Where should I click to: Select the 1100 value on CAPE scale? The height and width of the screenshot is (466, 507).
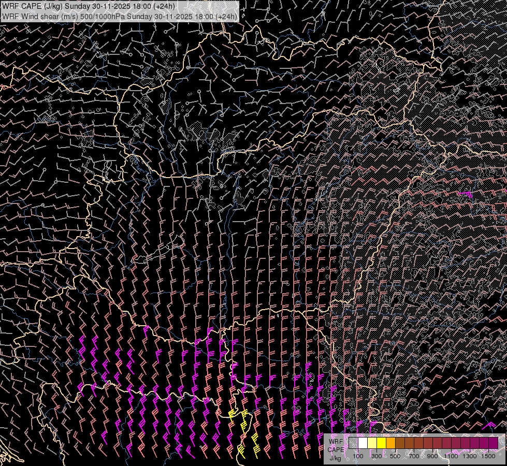451,456
